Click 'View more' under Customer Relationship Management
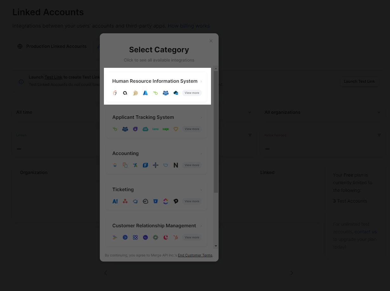Viewport: 390px width, 291px height. (192, 237)
